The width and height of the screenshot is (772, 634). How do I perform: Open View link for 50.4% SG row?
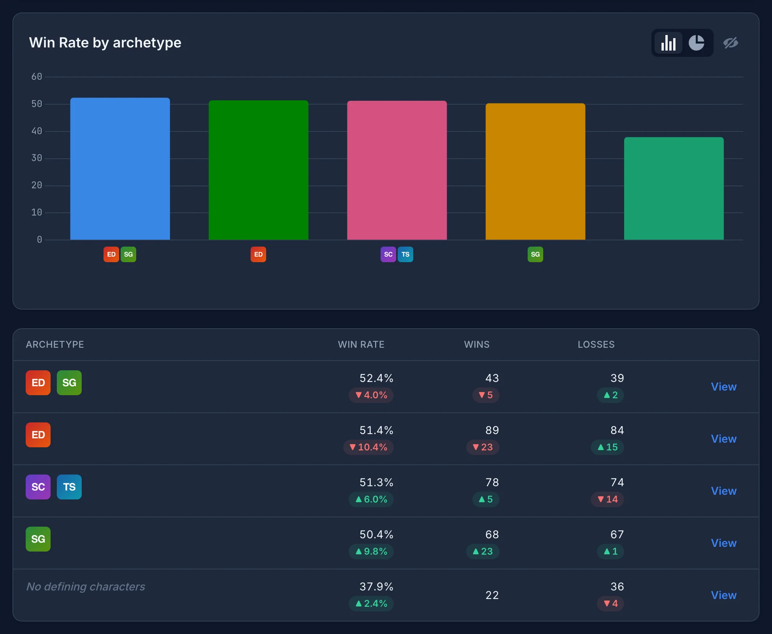(724, 543)
